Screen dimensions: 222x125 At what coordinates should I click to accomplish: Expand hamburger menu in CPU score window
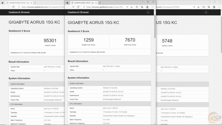point(148,12)
